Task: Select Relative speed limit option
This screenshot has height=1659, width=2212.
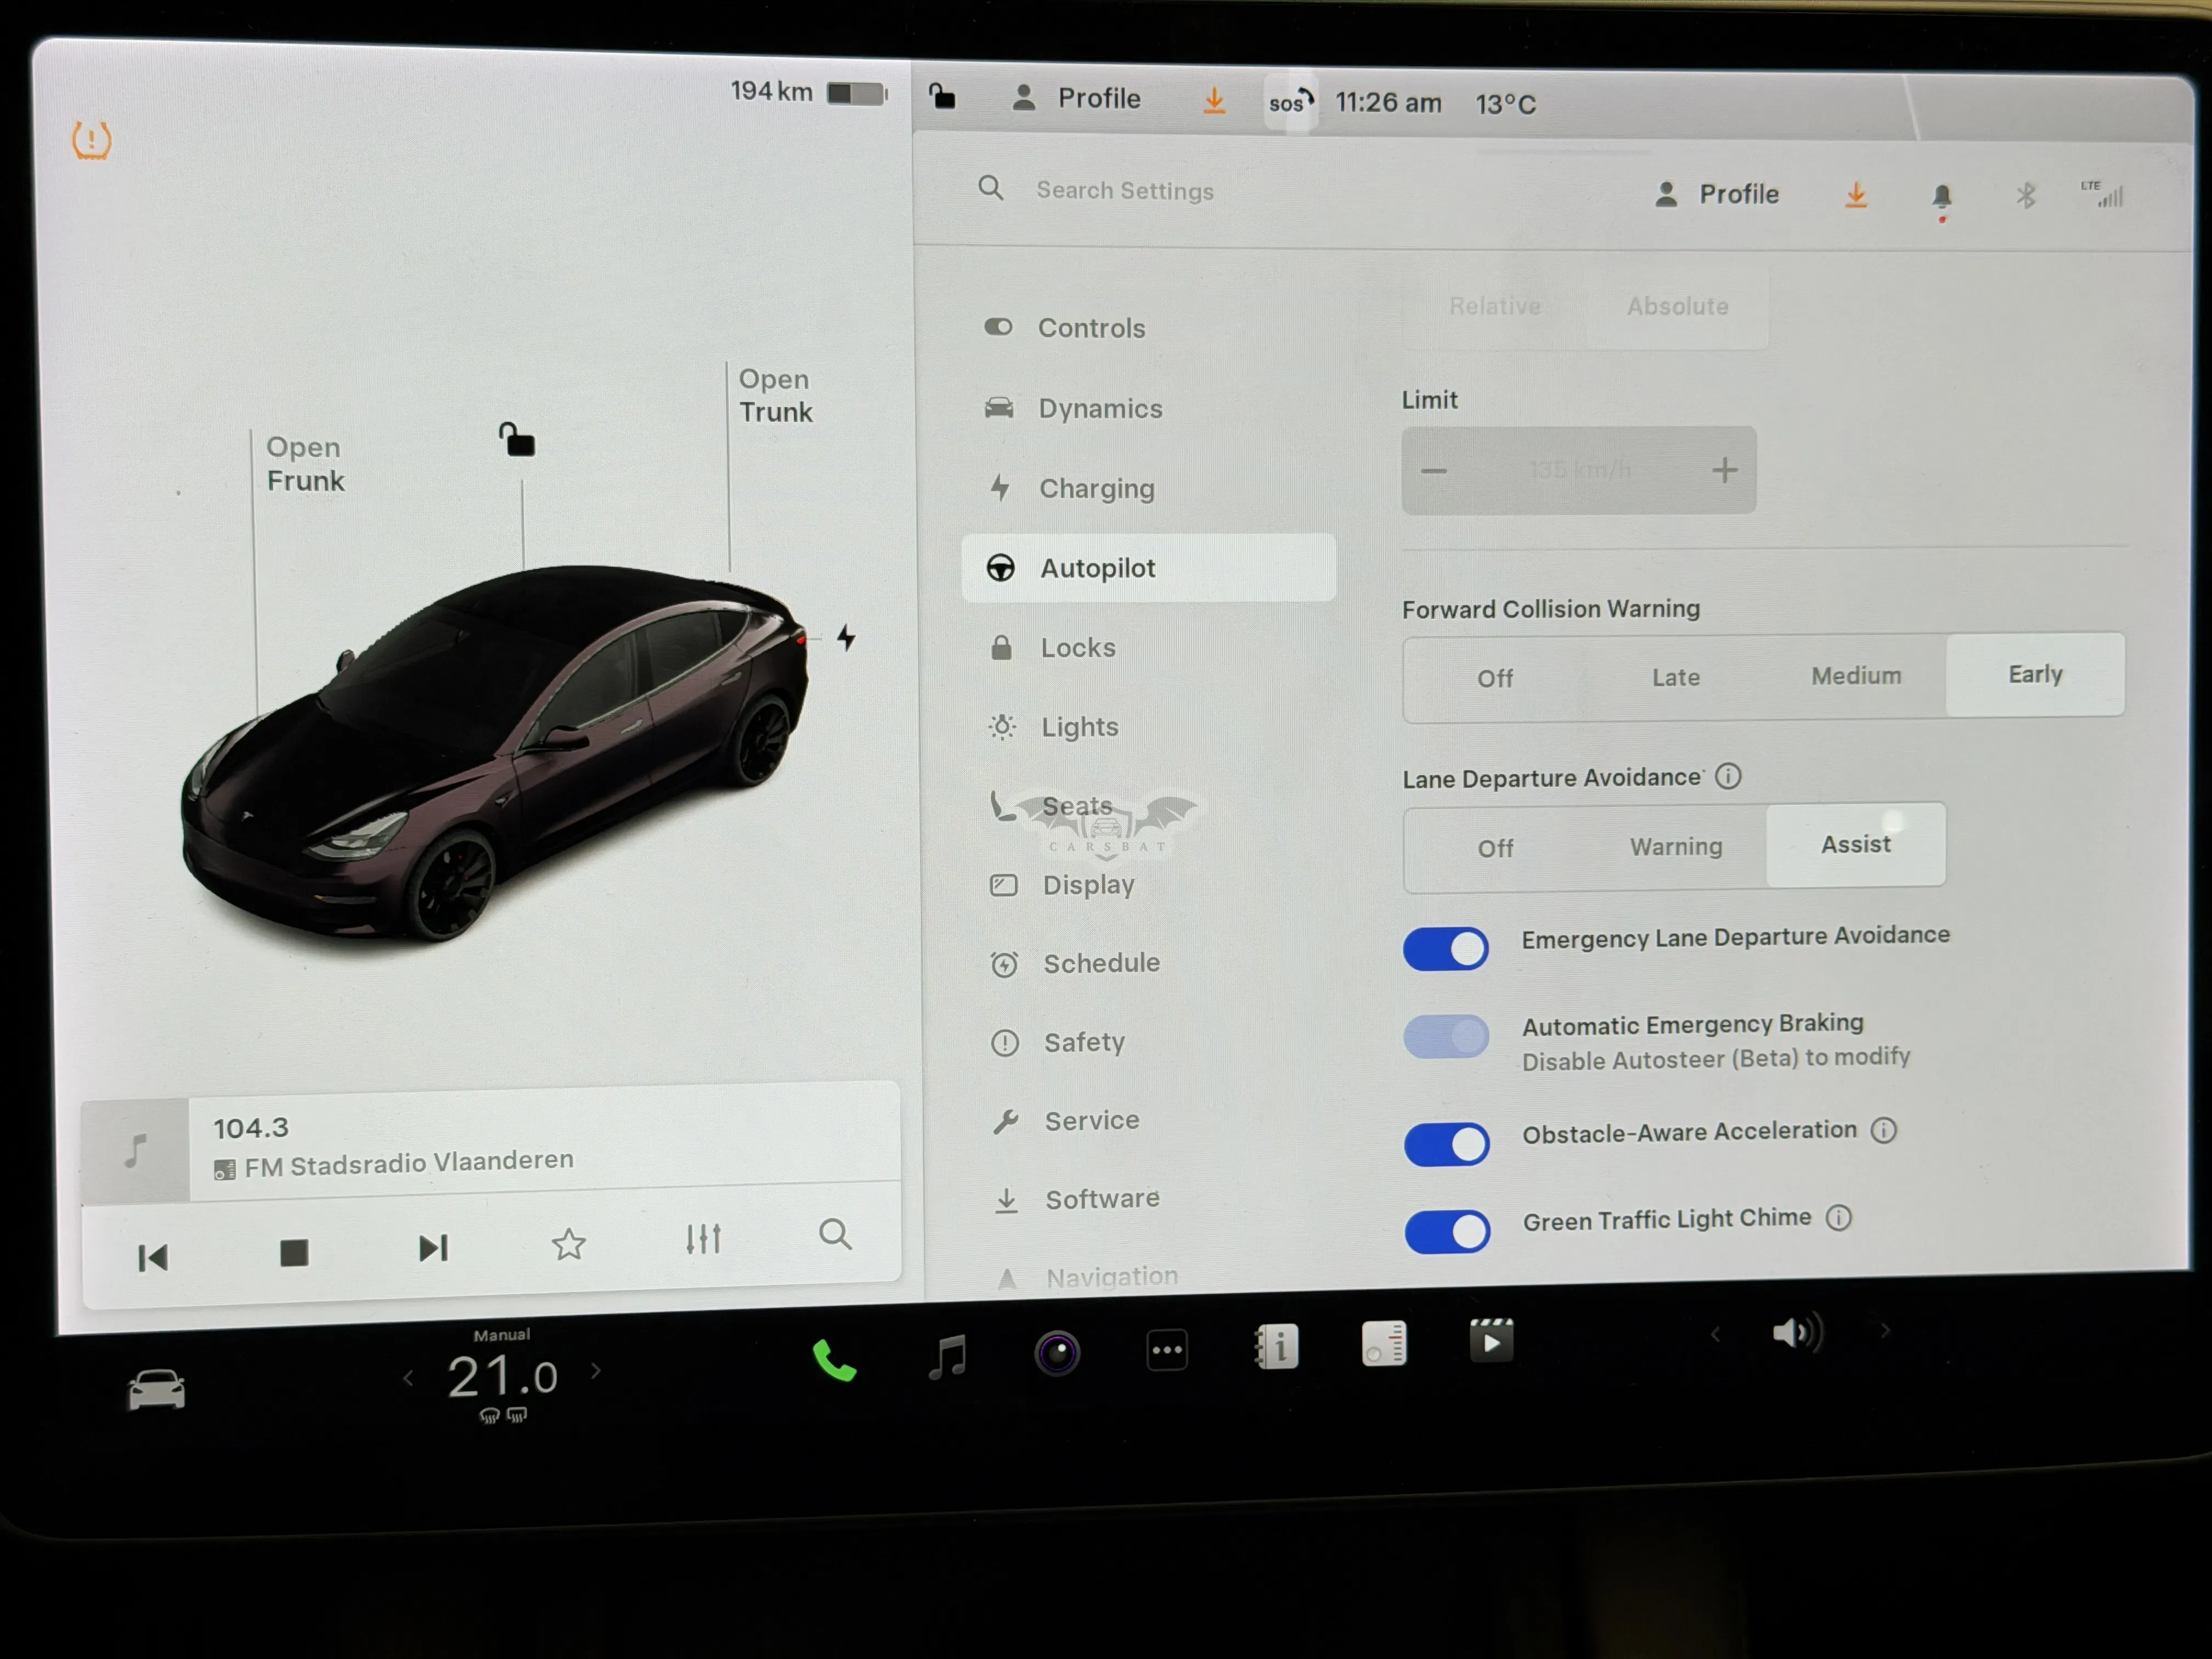Action: tap(1495, 306)
